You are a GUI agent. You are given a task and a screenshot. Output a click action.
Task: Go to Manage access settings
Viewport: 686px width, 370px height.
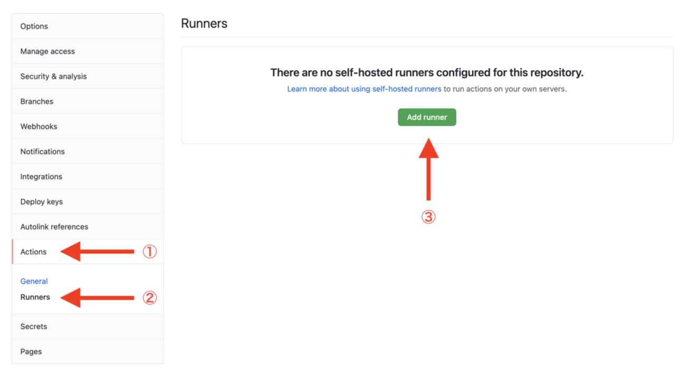47,51
